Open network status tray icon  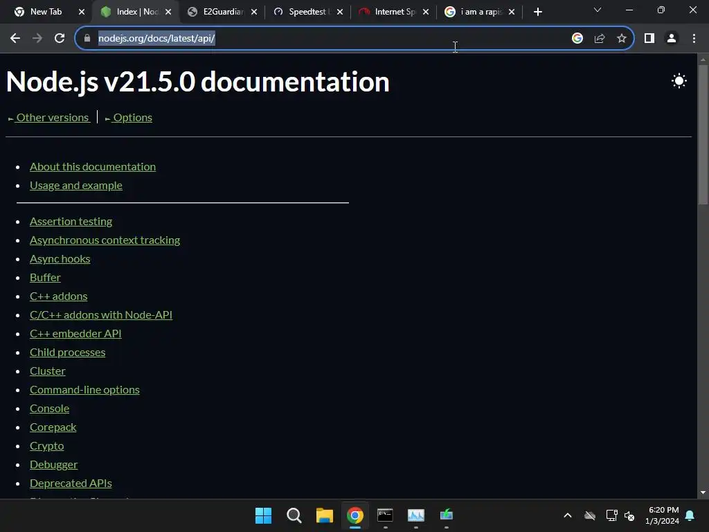[611, 515]
